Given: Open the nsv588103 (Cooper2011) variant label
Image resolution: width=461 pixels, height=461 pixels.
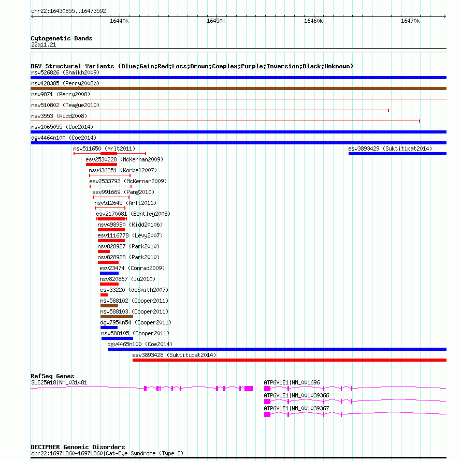Looking at the screenshot, I should (134, 311).
